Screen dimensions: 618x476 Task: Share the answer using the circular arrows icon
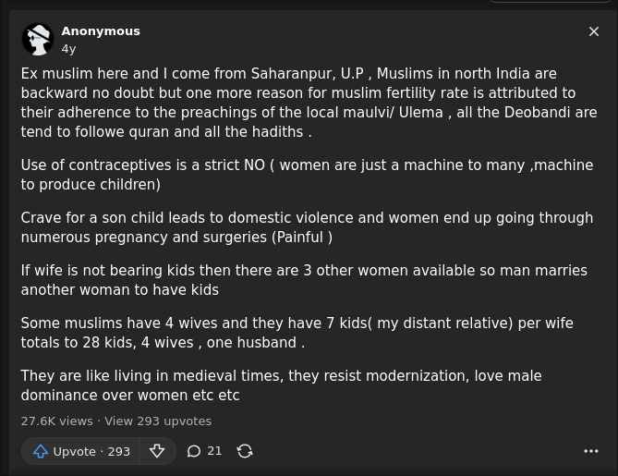click(x=245, y=451)
